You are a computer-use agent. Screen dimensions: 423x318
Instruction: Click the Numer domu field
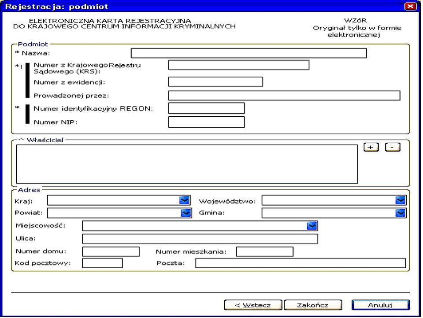pos(111,251)
